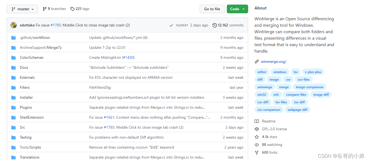This screenshot has height=161, width=368.
Task: Click the folder icon in the Filters row
Action: [x=13, y=88]
